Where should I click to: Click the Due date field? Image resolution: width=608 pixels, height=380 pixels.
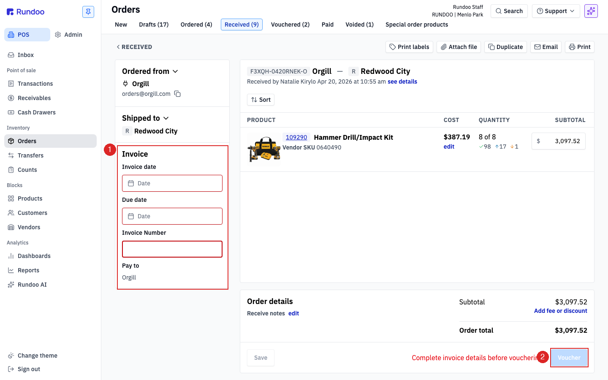click(x=172, y=216)
